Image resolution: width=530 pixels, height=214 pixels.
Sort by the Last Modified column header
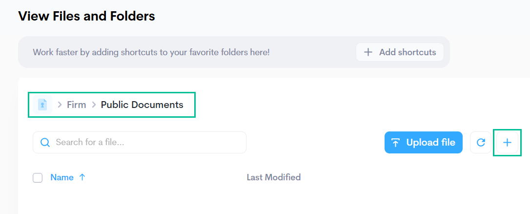(x=273, y=177)
